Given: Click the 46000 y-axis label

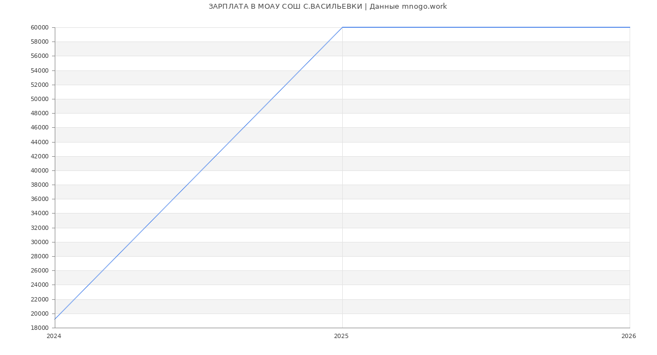Looking at the screenshot, I should [39, 128].
